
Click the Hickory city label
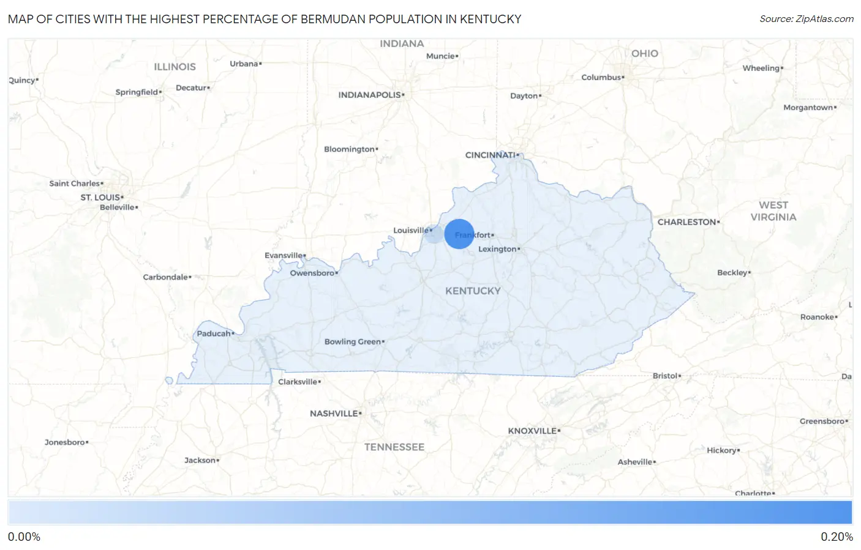(x=722, y=450)
